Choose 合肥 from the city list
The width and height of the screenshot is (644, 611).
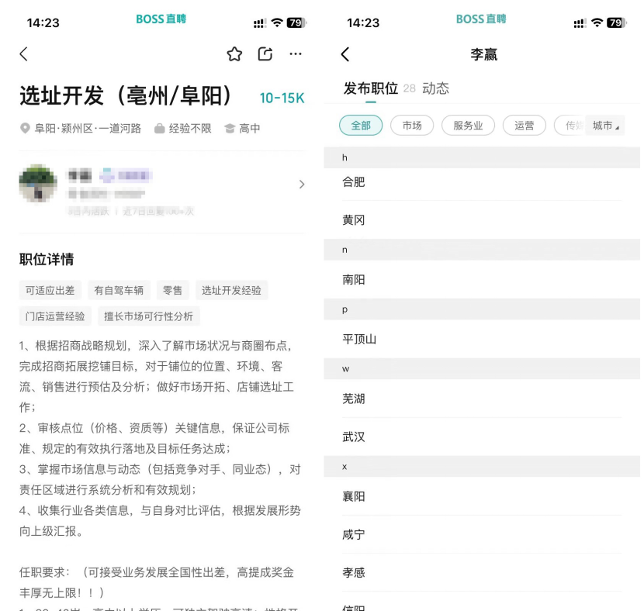(x=354, y=182)
